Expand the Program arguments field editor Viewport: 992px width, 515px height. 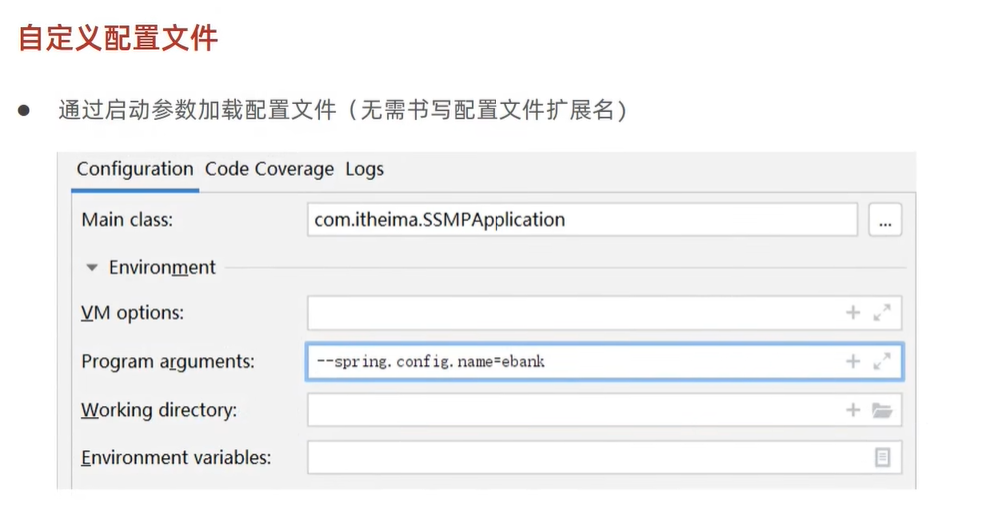coord(881,361)
